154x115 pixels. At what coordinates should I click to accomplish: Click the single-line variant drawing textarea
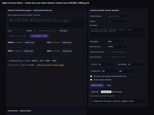46,23
